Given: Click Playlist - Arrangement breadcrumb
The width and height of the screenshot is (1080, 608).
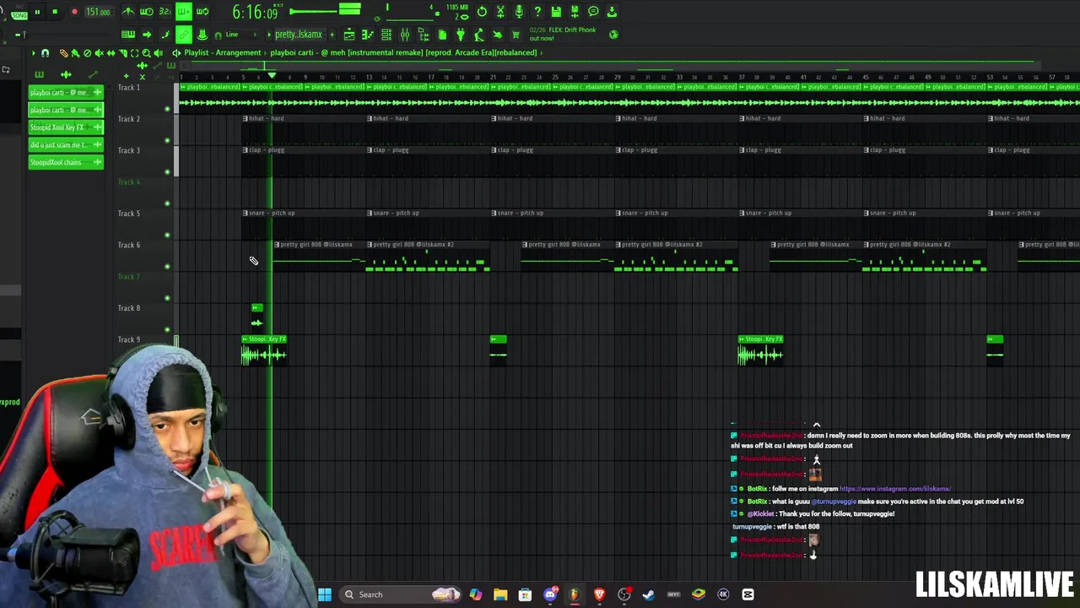Looking at the screenshot, I should click(x=223, y=52).
